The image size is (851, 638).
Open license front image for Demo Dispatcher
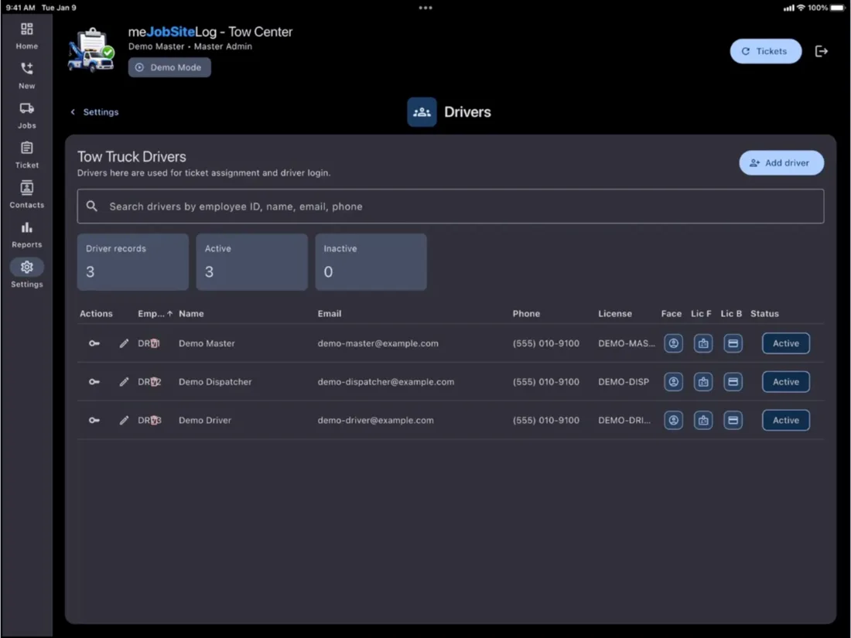coord(703,382)
